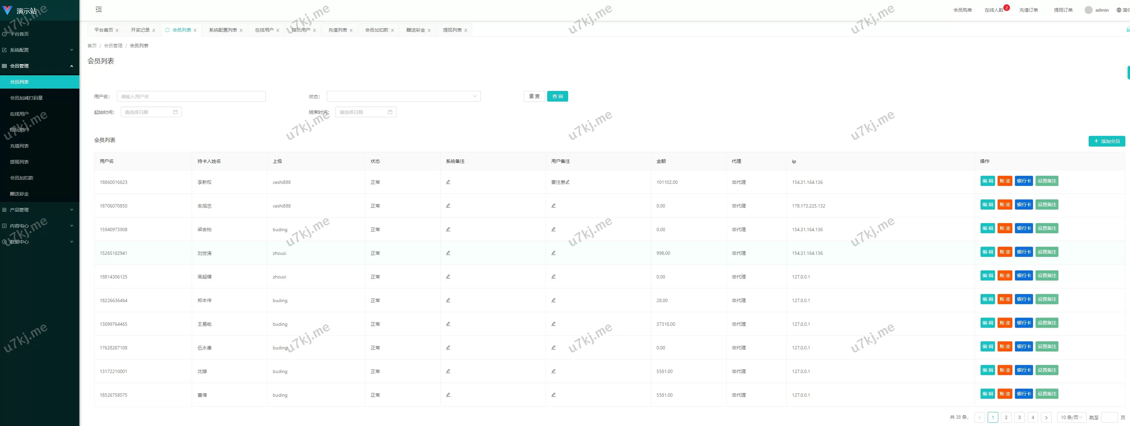The width and height of the screenshot is (1130, 426).
Task: Click end date calendar picker
Action: pyautogui.click(x=389, y=112)
